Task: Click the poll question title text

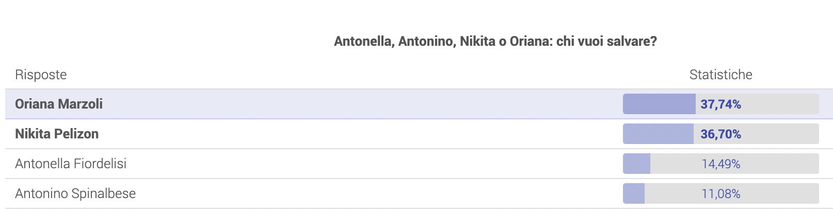Action: click(x=495, y=41)
